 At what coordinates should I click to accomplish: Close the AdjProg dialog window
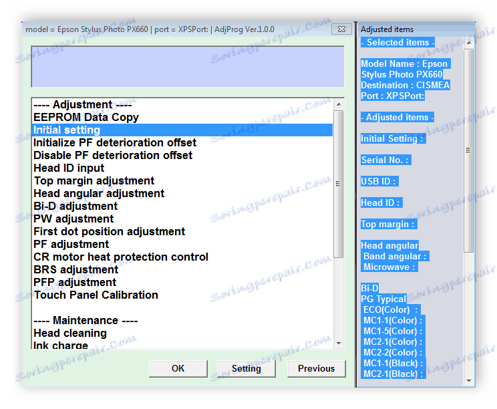[341, 29]
